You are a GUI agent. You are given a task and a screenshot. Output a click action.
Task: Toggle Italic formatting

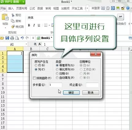[34, 25]
